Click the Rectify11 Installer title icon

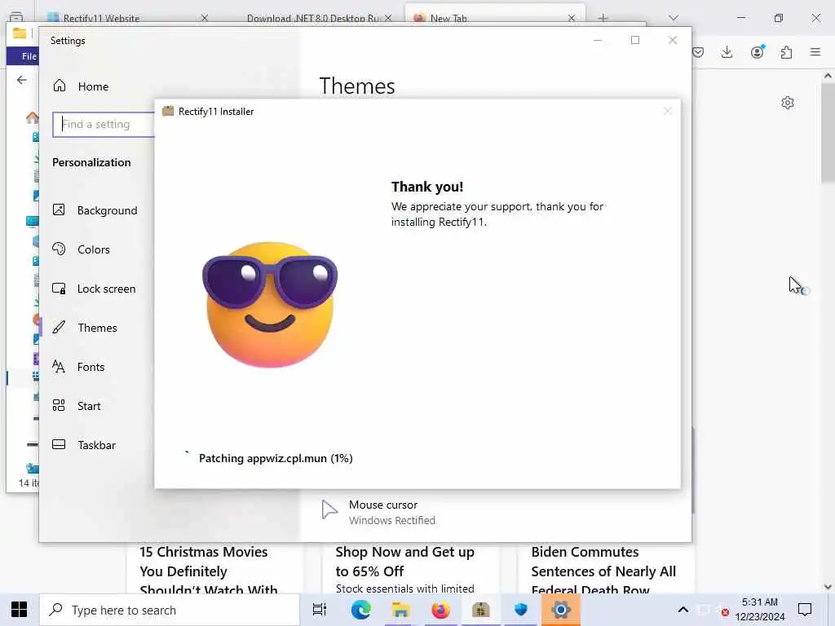pos(168,111)
